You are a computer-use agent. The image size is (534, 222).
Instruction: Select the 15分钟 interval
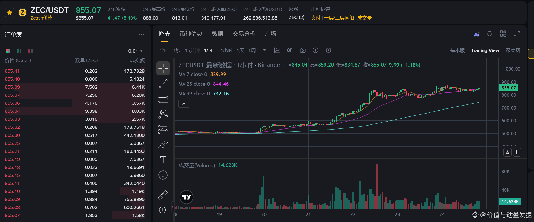pos(192,50)
